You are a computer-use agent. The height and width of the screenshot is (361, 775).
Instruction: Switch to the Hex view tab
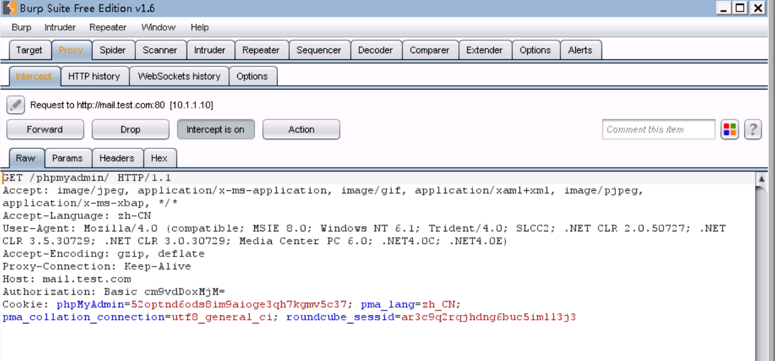click(x=160, y=158)
